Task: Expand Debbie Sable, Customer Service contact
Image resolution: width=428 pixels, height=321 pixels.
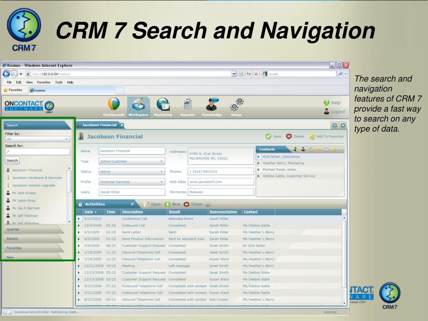Action: tap(258, 176)
